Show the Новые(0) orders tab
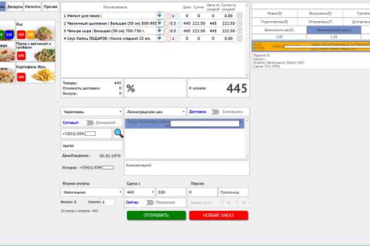Screen dimensions: 370x246 point(274,13)
